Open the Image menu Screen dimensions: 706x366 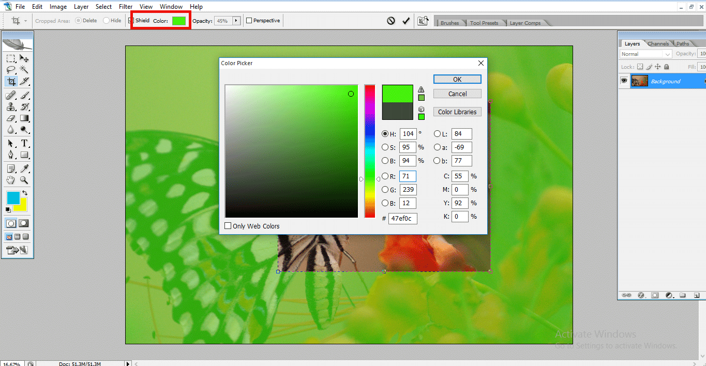(58, 6)
